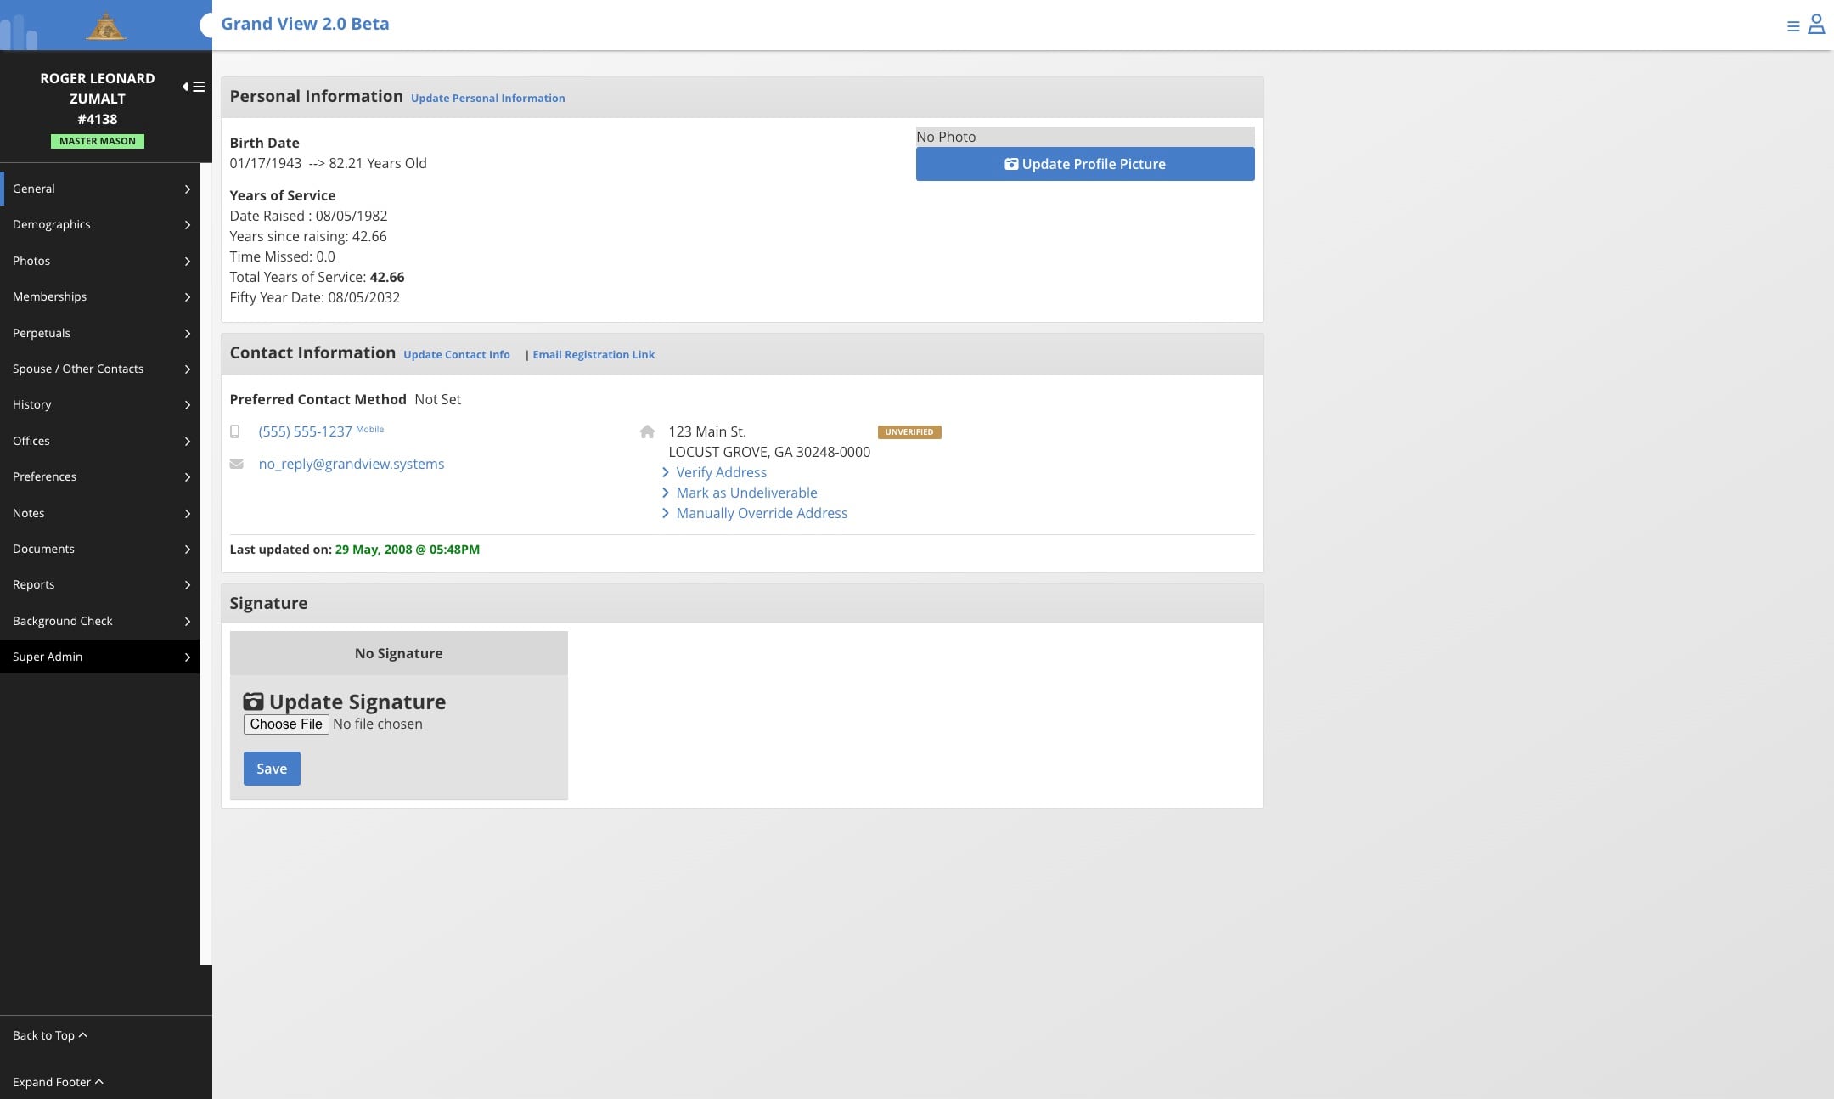This screenshot has width=1834, height=1099.
Task: Call the (555) 555-1237 phone link
Action: click(305, 431)
